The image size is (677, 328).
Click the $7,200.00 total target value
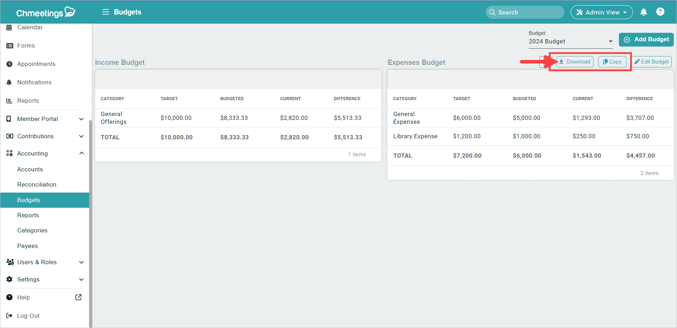(x=467, y=156)
